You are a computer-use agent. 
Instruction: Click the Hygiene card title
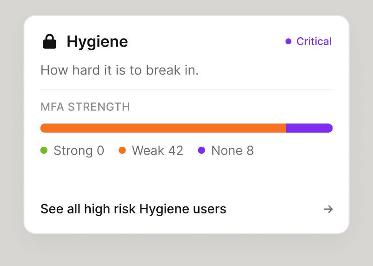97,42
